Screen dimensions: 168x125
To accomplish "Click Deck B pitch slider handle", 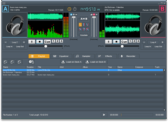I will 122,46.
